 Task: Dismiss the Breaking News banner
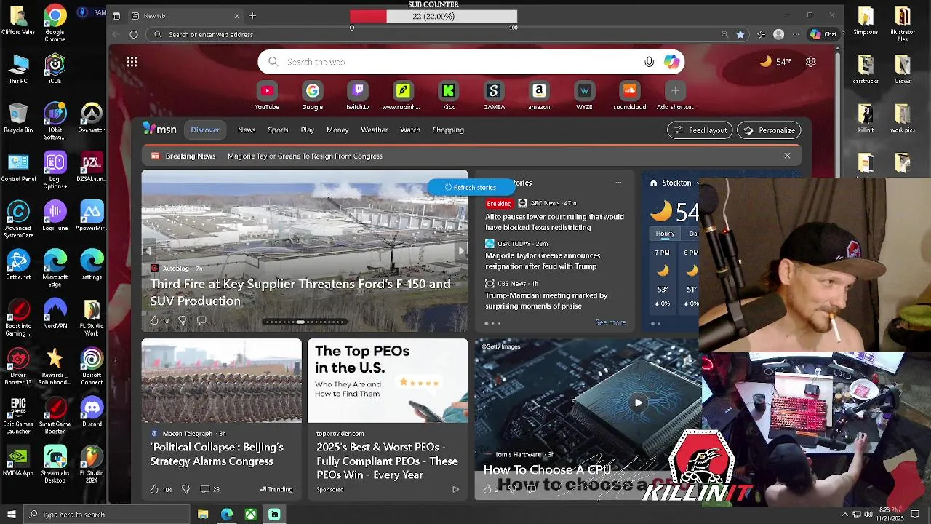(x=787, y=156)
